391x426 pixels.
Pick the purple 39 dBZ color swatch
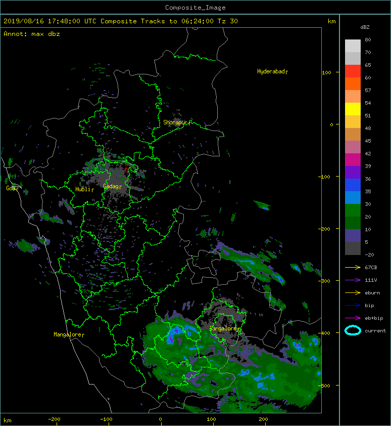pos(353,172)
